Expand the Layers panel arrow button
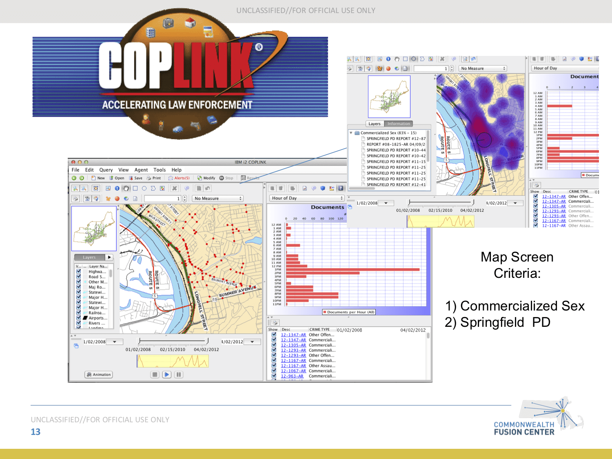Image resolution: width=612 pixels, height=459 pixels. point(109,257)
